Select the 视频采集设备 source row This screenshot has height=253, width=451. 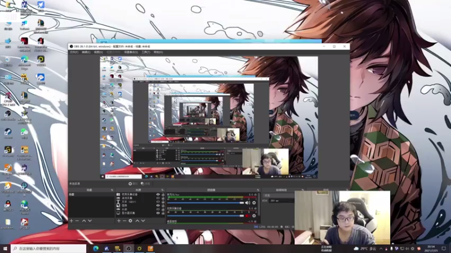pyautogui.click(x=140, y=195)
